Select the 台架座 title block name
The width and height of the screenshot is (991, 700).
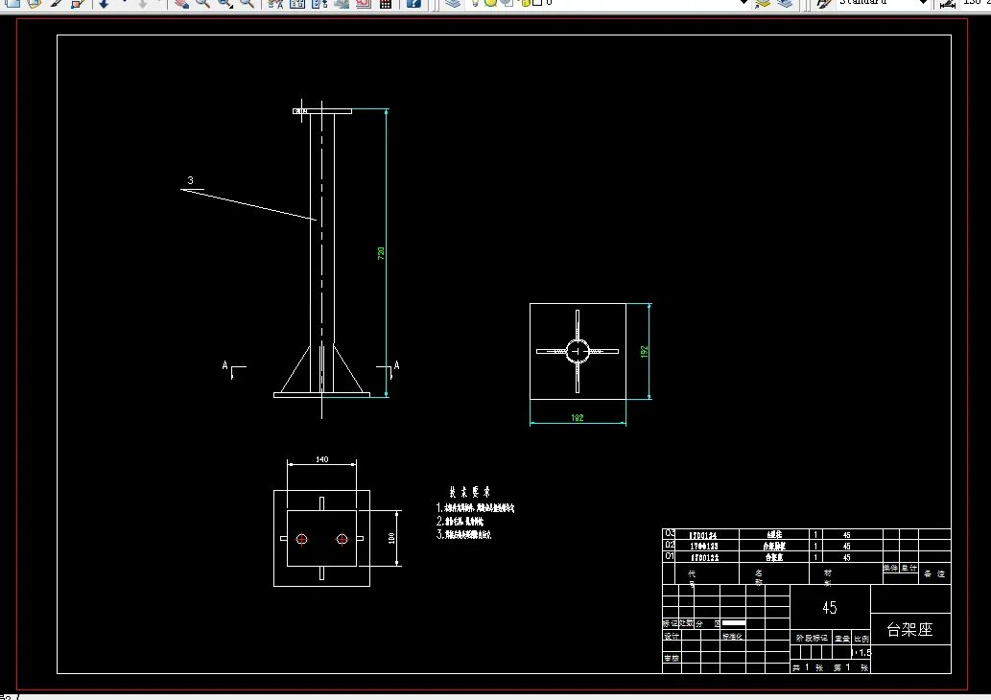click(910, 630)
